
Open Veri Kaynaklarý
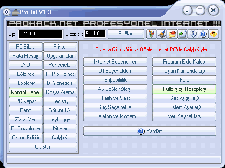point(184,116)
